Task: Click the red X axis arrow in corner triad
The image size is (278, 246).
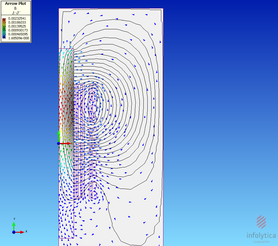Action: tap(21, 232)
